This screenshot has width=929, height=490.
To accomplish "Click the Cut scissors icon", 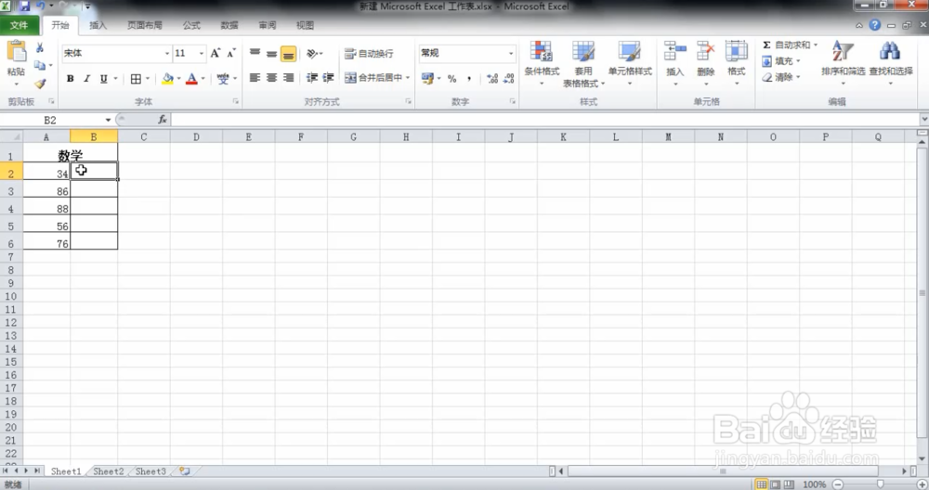I will coord(40,48).
